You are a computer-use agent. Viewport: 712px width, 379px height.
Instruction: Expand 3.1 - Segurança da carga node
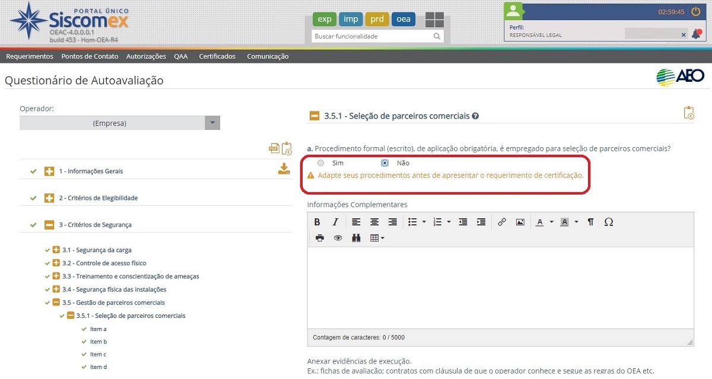click(x=56, y=250)
